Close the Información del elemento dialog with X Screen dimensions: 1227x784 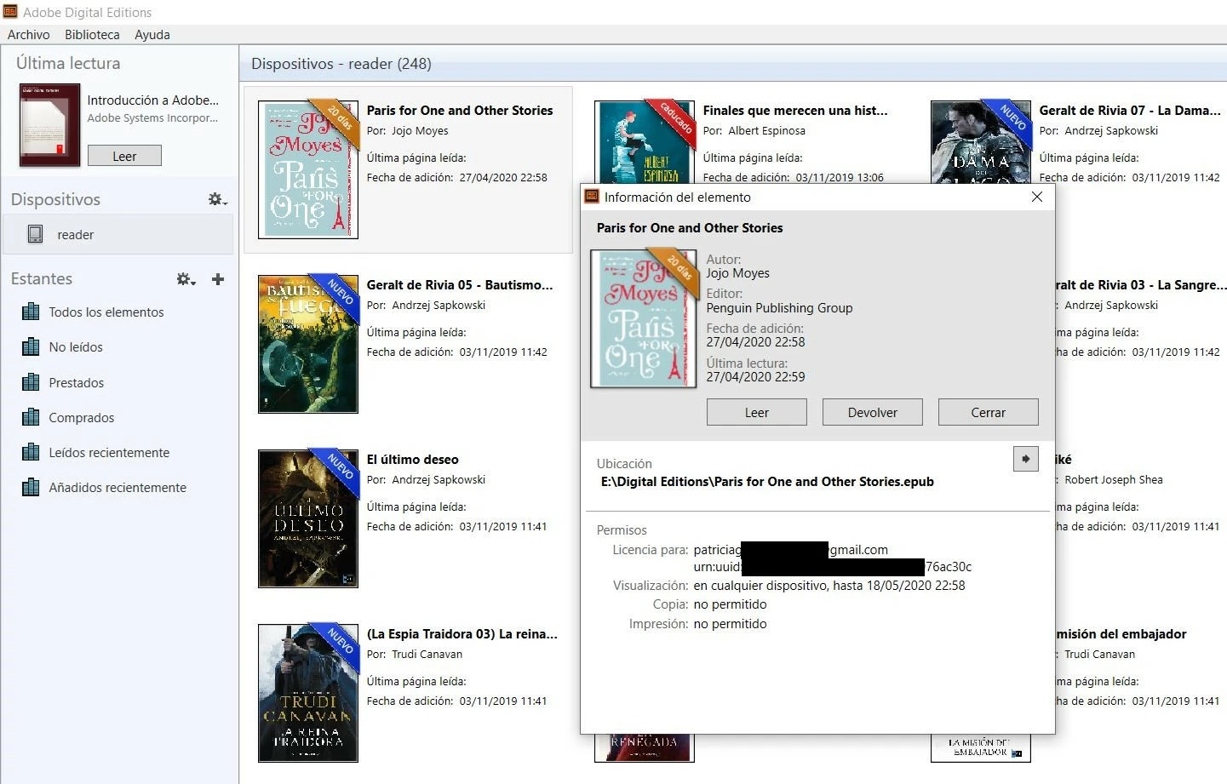(x=1037, y=197)
